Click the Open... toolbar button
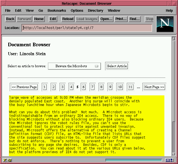178x164 pixels. coord(106,19)
